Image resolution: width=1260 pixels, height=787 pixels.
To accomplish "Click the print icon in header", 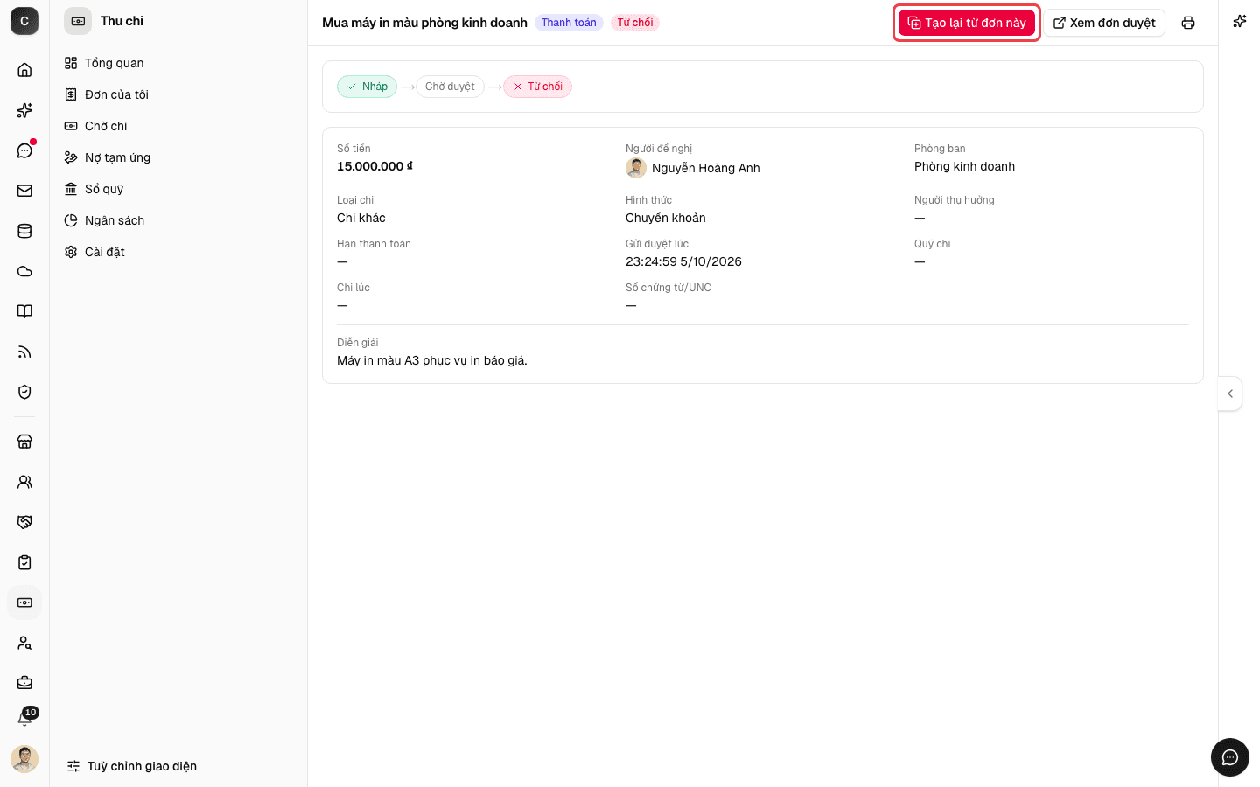I will click(x=1187, y=23).
